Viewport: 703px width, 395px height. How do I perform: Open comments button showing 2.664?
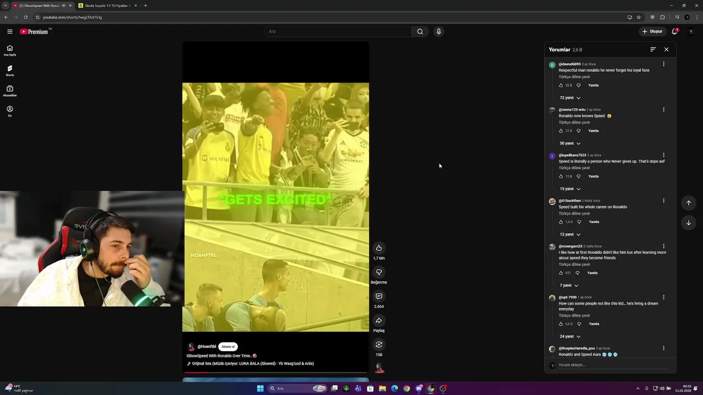[x=378, y=296]
